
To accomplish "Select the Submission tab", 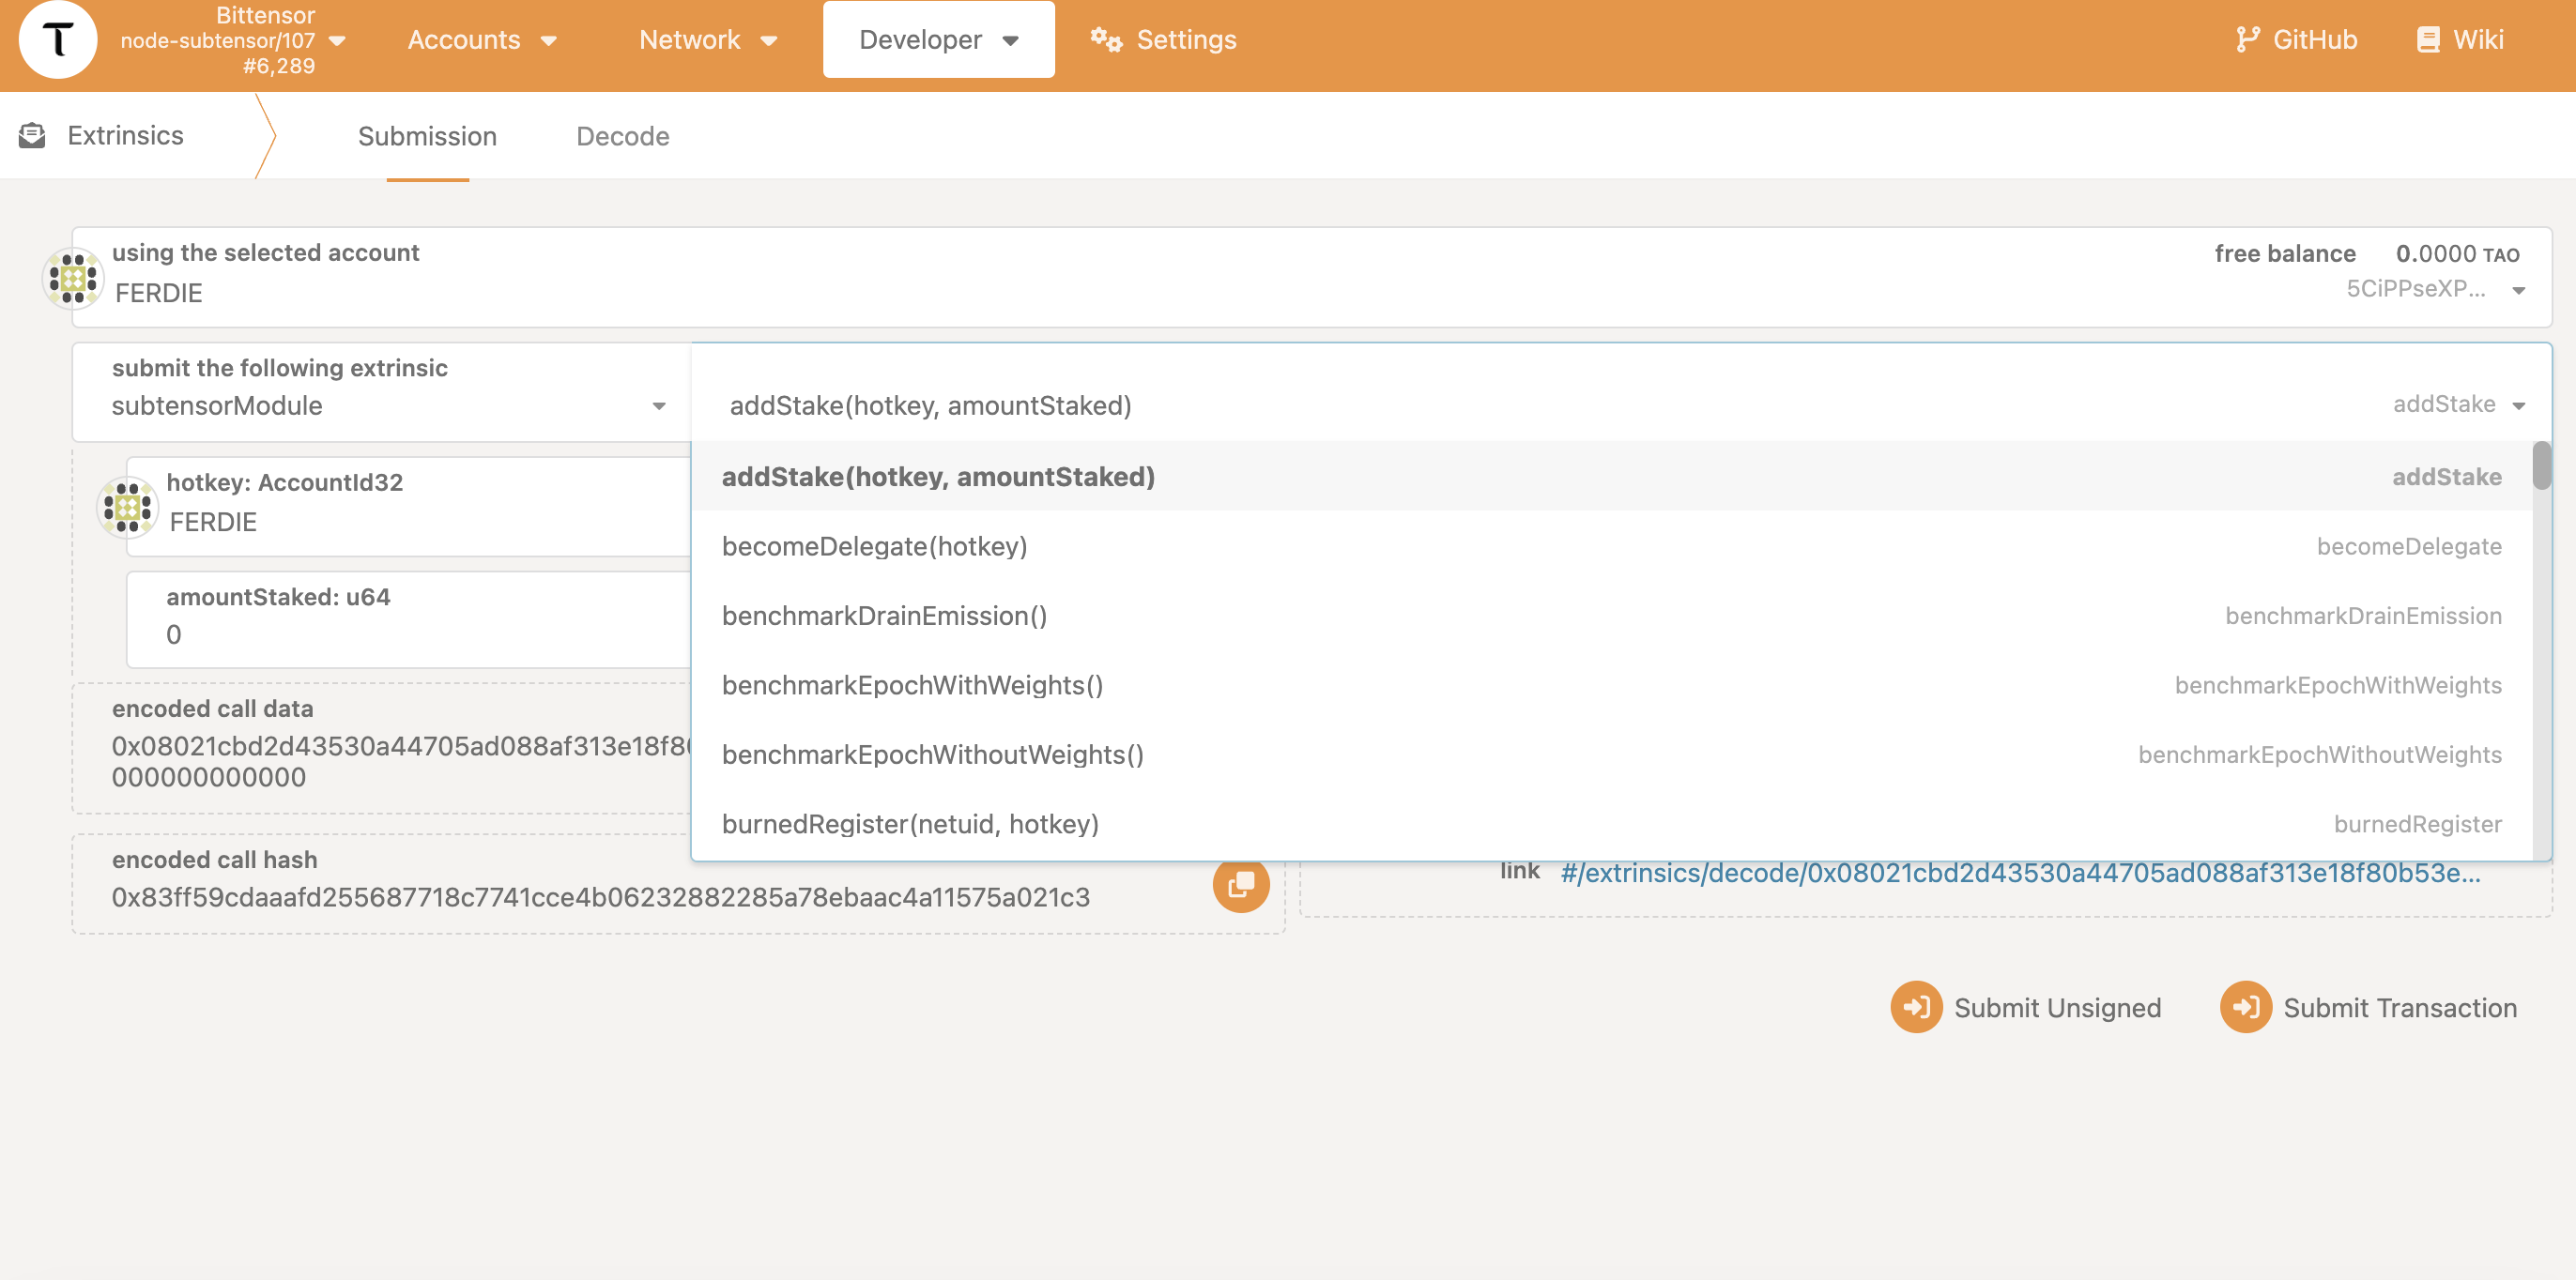I will (x=427, y=136).
